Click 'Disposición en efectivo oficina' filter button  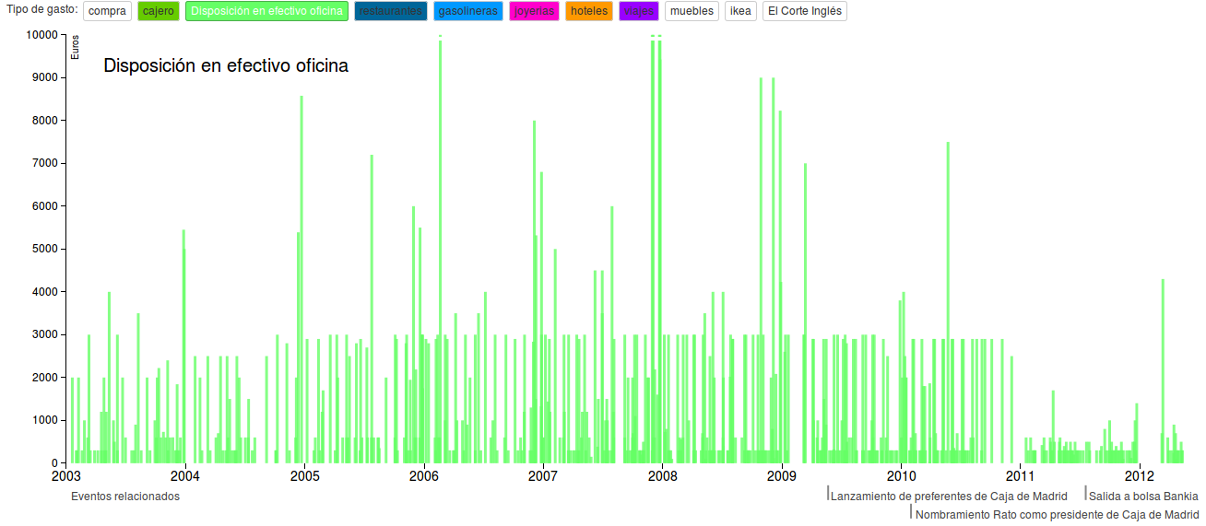click(266, 11)
